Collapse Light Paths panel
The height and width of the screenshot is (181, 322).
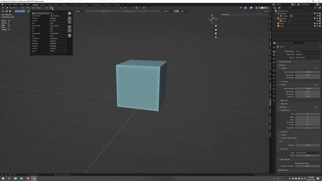pos(283,107)
